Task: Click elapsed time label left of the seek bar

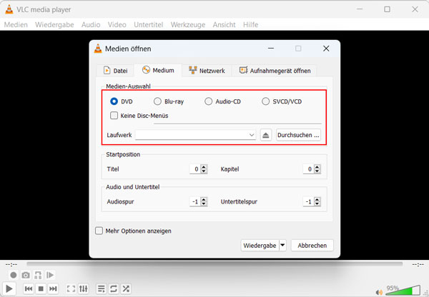Action: pos(11,264)
